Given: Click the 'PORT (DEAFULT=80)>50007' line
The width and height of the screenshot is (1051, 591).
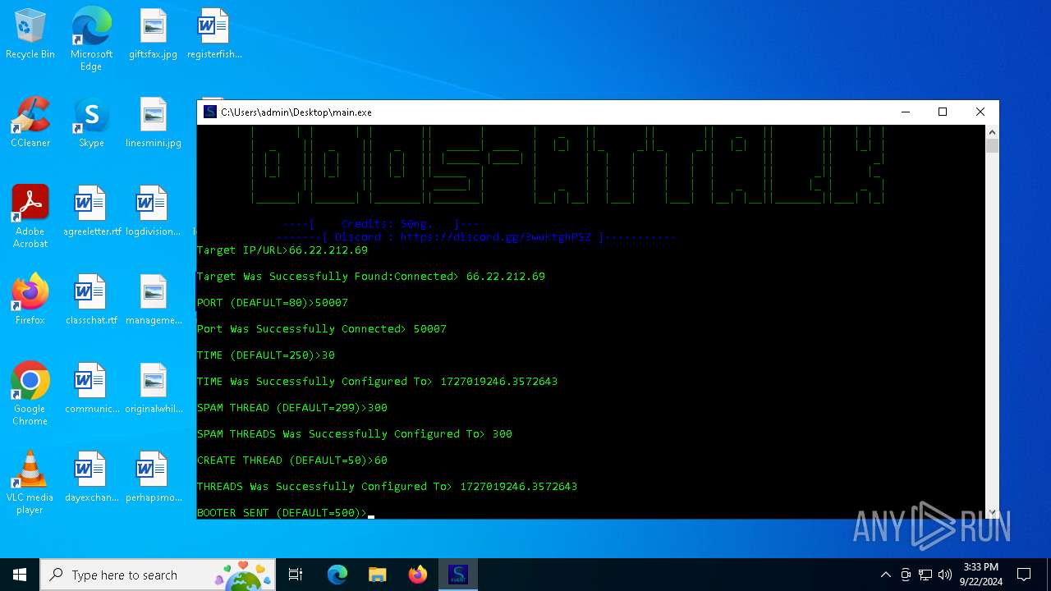Looking at the screenshot, I should point(273,303).
